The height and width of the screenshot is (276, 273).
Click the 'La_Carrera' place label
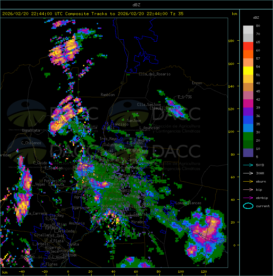[x=37, y=213]
